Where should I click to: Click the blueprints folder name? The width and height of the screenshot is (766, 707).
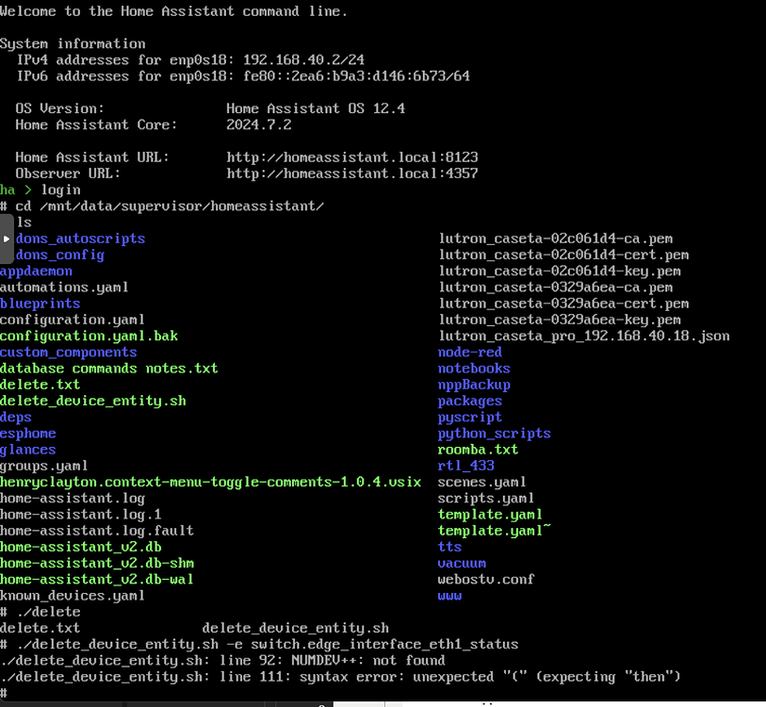(40, 303)
